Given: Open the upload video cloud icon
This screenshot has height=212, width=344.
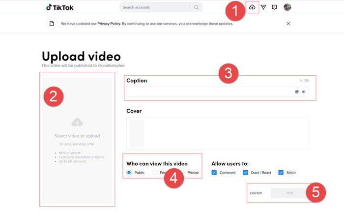Looking at the screenshot, I should (252, 7).
